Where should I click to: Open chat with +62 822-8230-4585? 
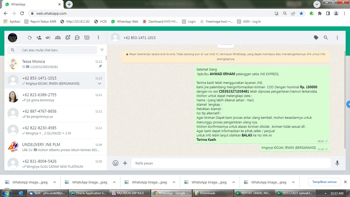[55, 130]
